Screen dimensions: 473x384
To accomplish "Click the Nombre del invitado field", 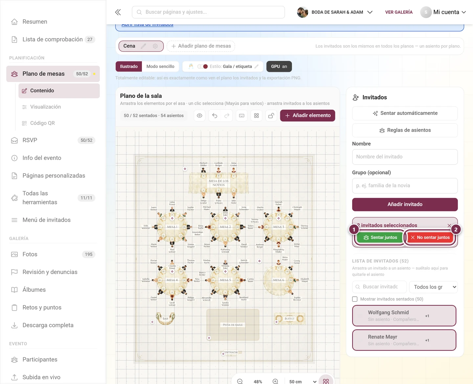I will (405, 157).
